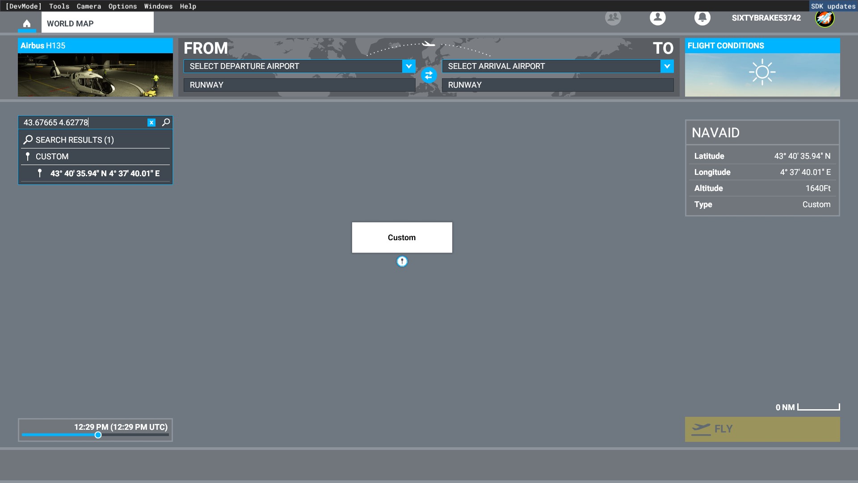Open the Tools menu

pos(59,6)
